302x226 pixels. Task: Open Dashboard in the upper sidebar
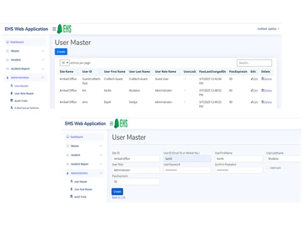click(25, 42)
